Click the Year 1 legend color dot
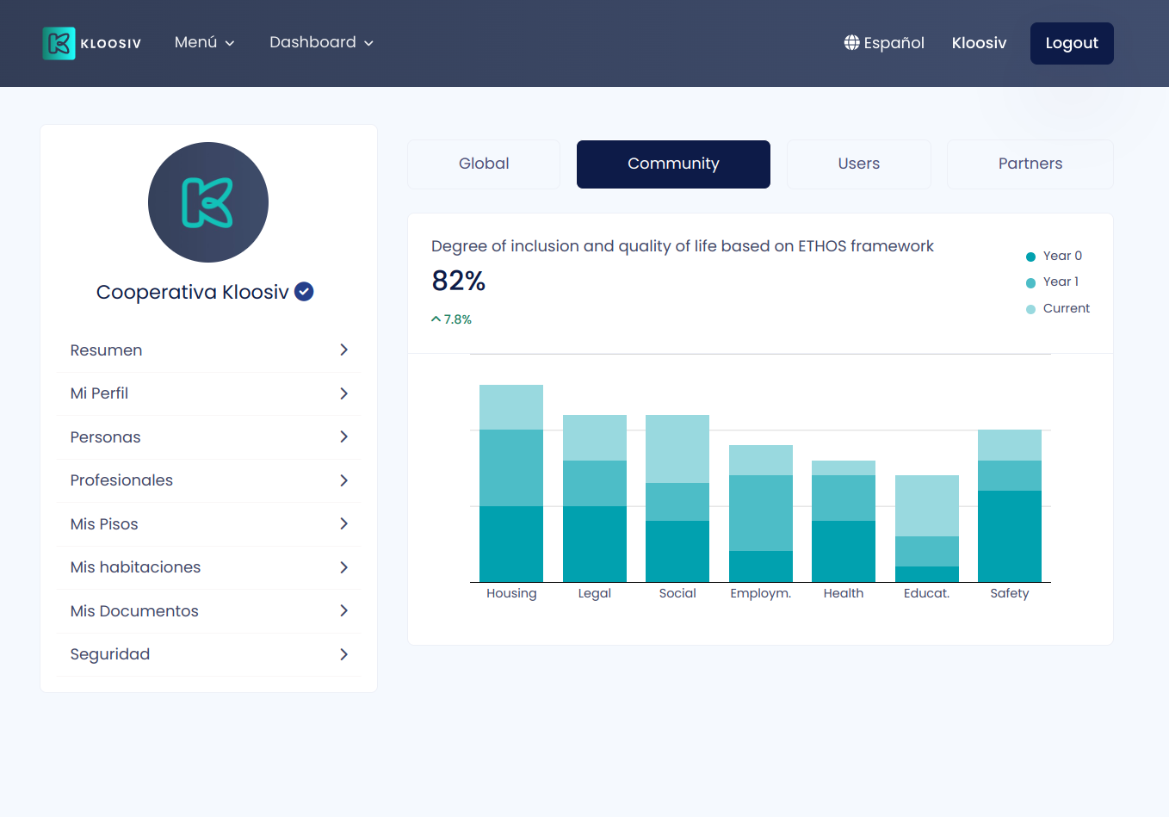Screen dimensions: 1169x817 tap(1030, 283)
